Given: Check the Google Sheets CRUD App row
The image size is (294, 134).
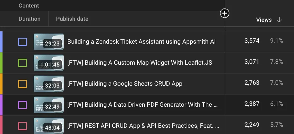Looking at the screenshot, I should click(x=22, y=84).
